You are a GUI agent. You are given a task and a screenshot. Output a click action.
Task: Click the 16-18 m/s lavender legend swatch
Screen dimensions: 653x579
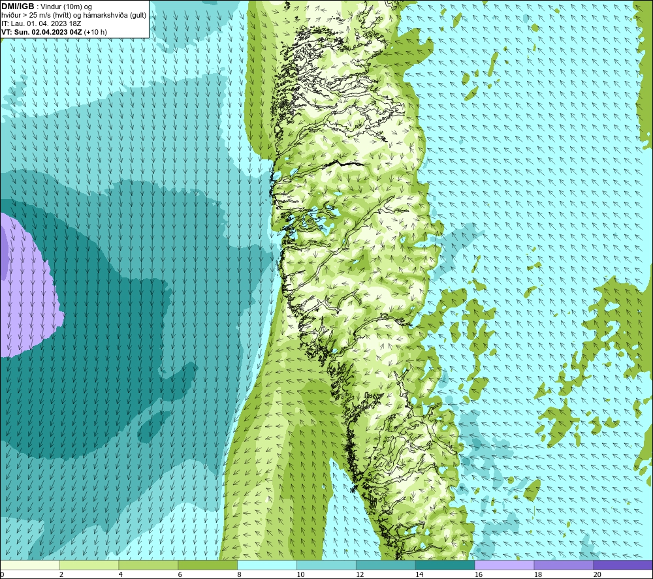pos(504,565)
